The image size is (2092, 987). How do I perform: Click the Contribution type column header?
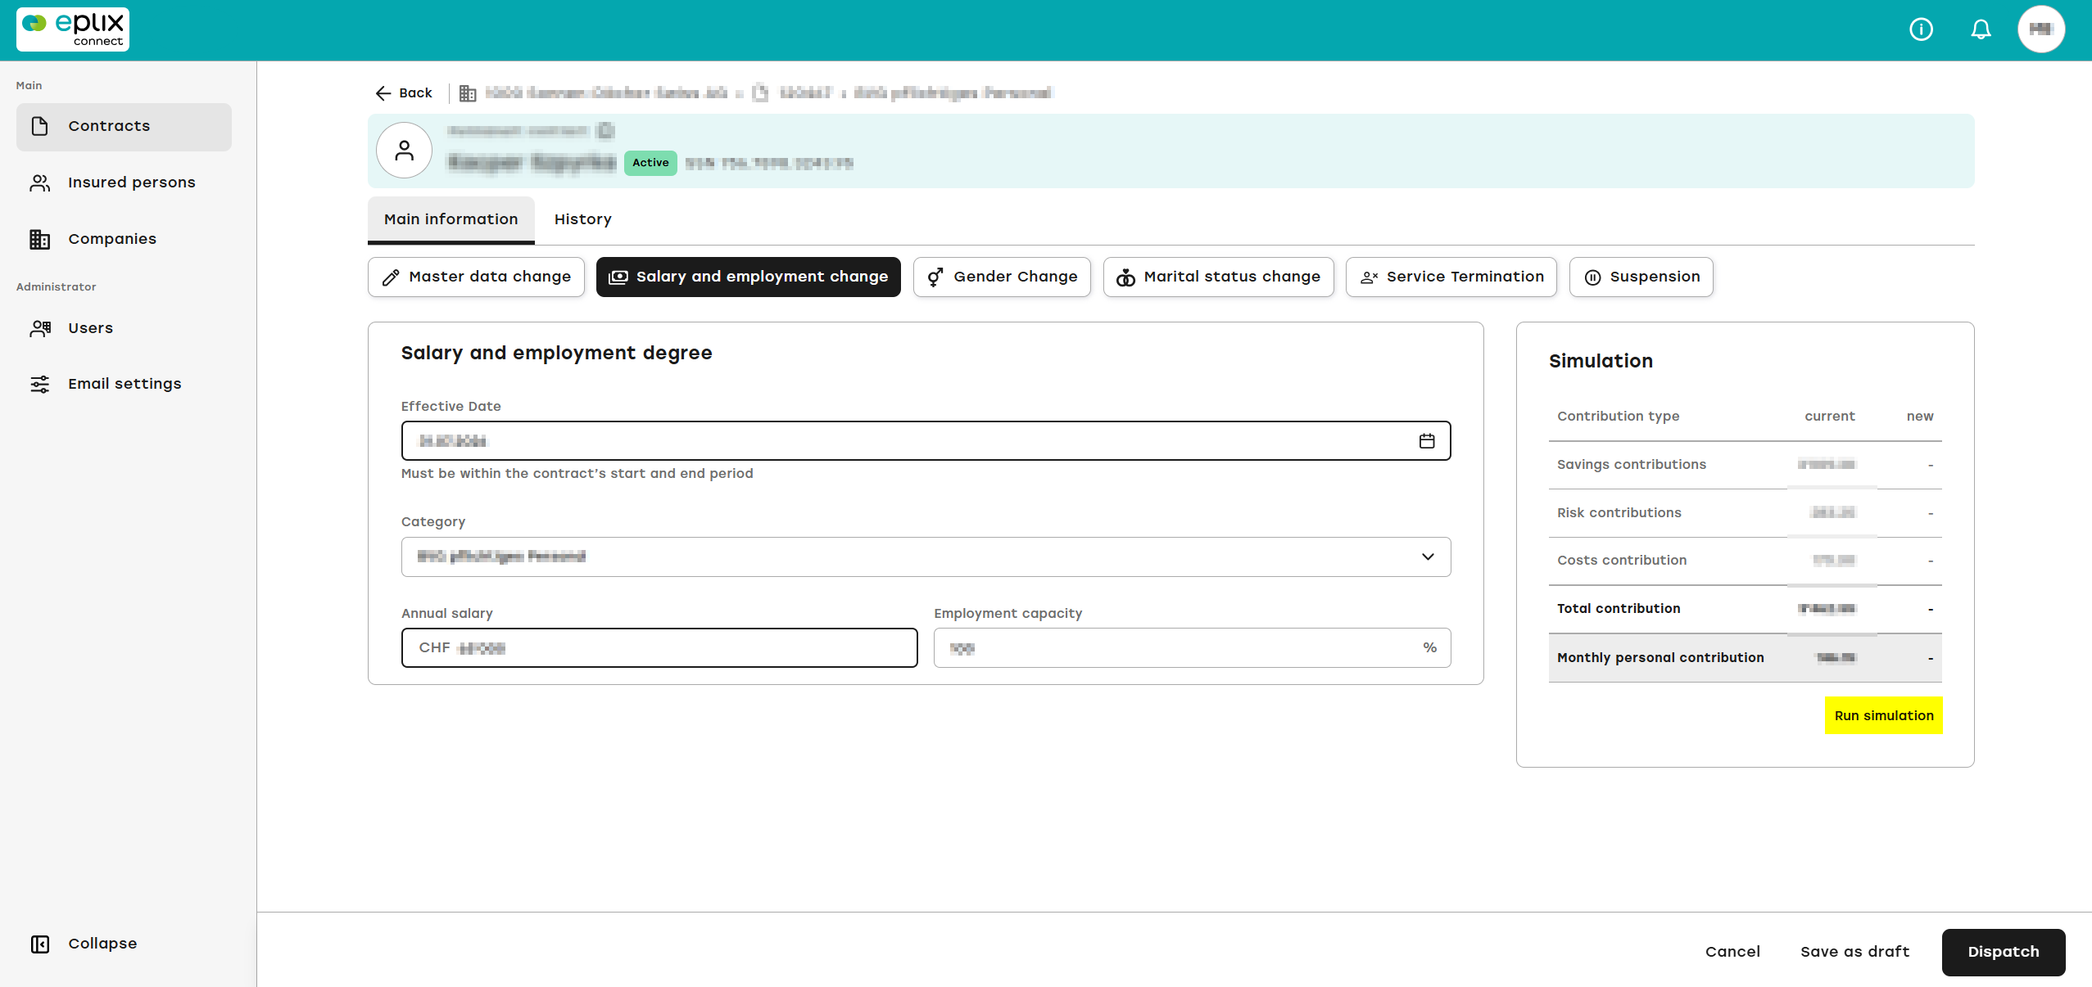pyautogui.click(x=1618, y=417)
